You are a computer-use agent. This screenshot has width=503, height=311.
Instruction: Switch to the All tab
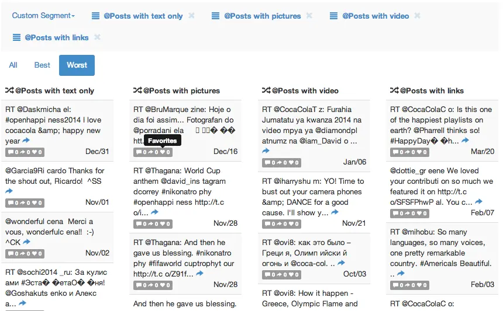(13, 65)
